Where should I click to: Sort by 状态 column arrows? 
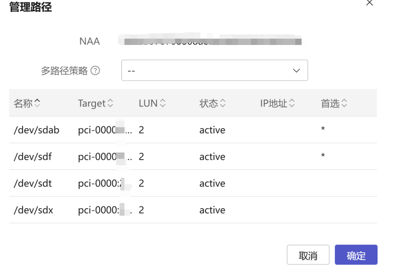pyautogui.click(x=223, y=103)
